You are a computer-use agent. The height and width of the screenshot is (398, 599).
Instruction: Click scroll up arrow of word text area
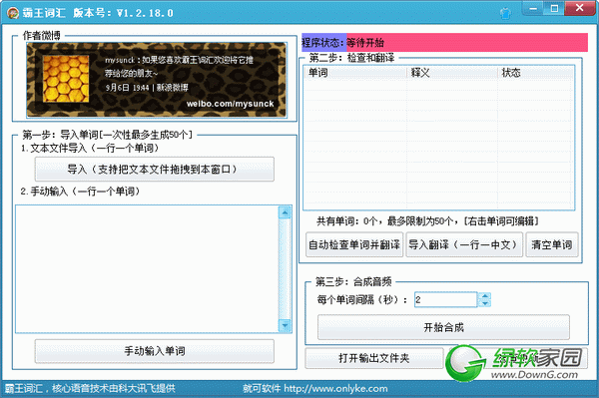pyautogui.click(x=285, y=212)
